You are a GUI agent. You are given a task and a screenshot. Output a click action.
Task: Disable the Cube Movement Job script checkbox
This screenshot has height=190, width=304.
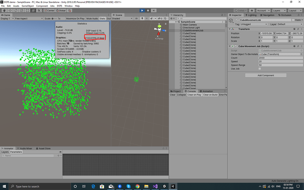[236, 46]
